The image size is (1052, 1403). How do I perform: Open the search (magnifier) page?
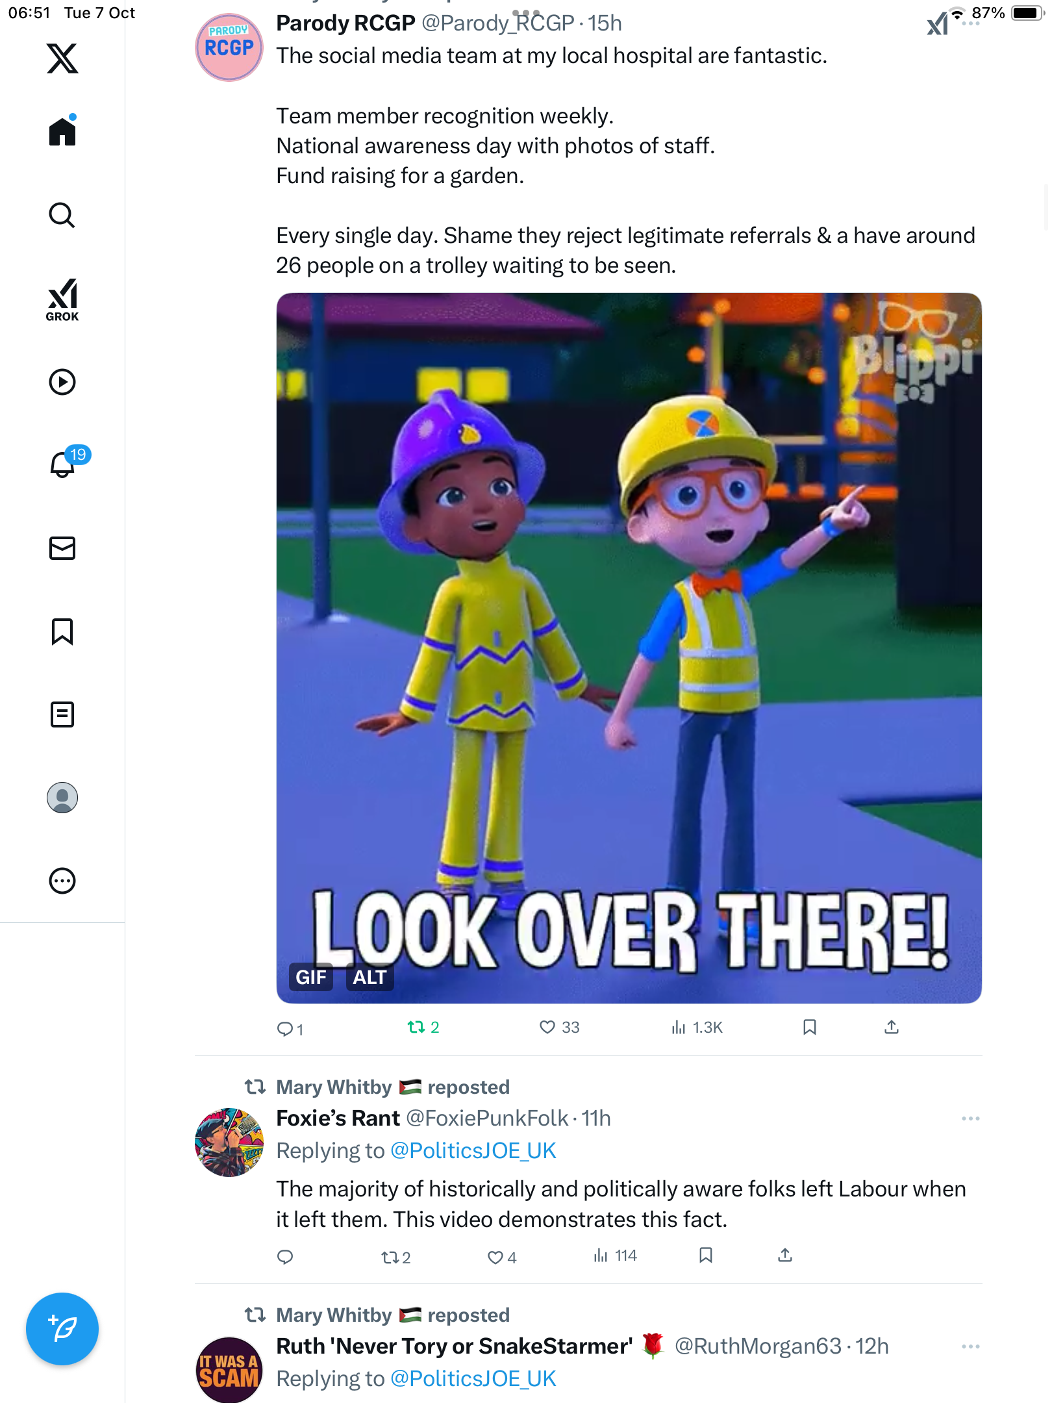click(x=62, y=216)
